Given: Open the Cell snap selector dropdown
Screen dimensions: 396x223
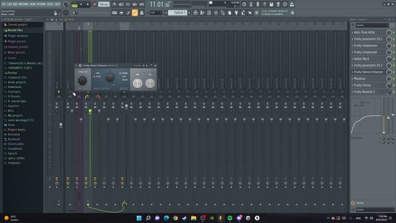Looking at the screenshot, I should click(155, 12).
